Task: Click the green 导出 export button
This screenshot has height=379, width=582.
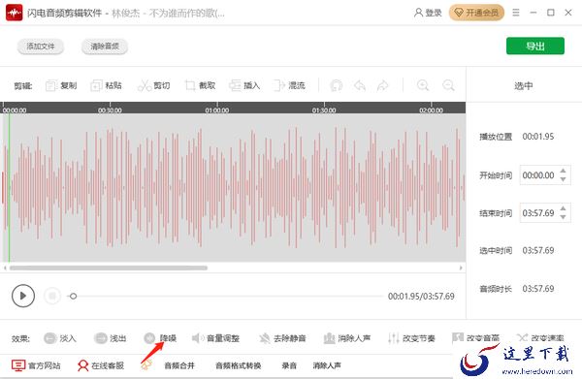Action: tap(535, 46)
